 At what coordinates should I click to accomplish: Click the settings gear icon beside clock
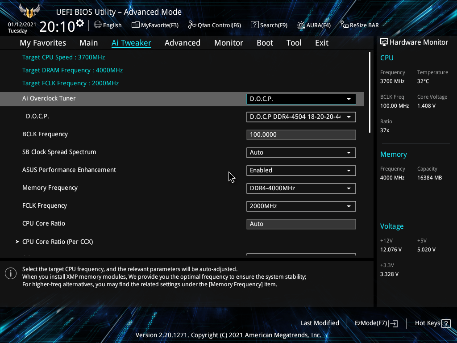80,23
